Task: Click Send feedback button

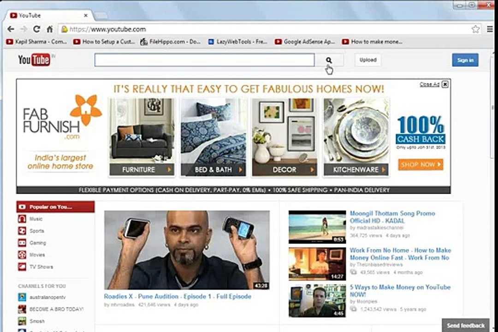Action: pyautogui.click(x=466, y=326)
